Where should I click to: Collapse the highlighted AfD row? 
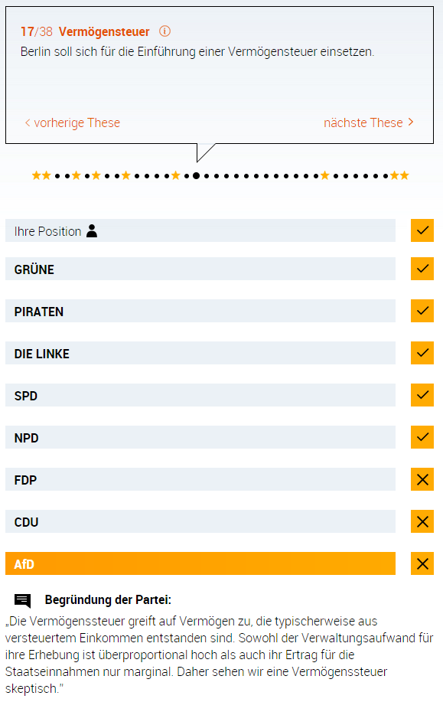(x=200, y=563)
